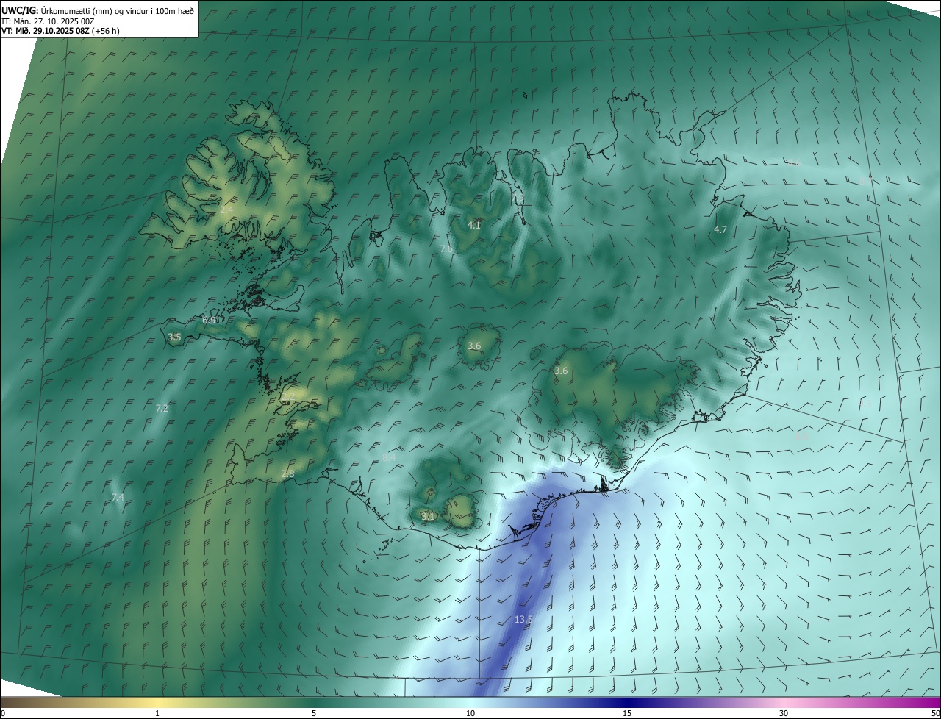Click the 5 tick on the colour scale
This screenshot has height=719, width=941.
[x=314, y=713]
